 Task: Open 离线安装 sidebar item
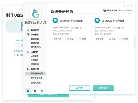pyautogui.click(x=35, y=43)
